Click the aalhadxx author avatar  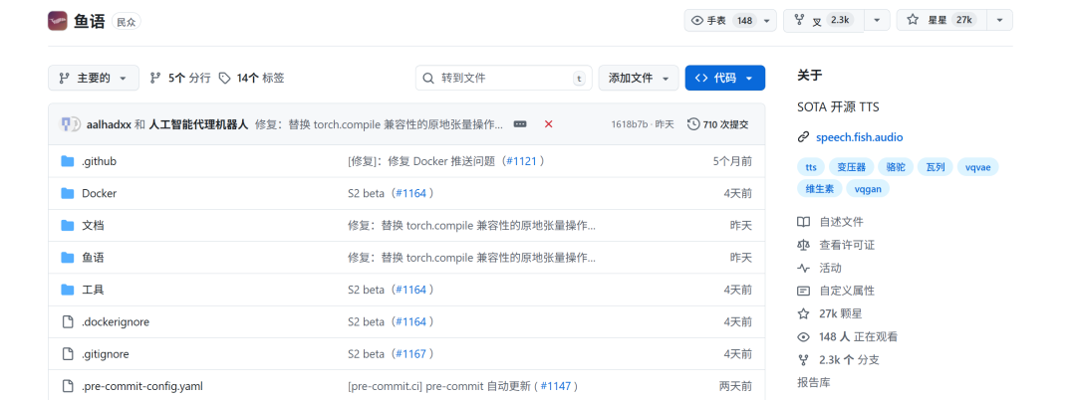click(x=70, y=124)
